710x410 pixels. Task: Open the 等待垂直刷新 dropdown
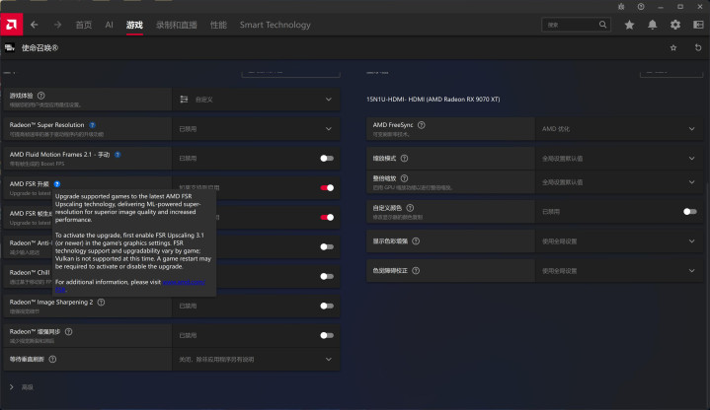pyautogui.click(x=329, y=360)
